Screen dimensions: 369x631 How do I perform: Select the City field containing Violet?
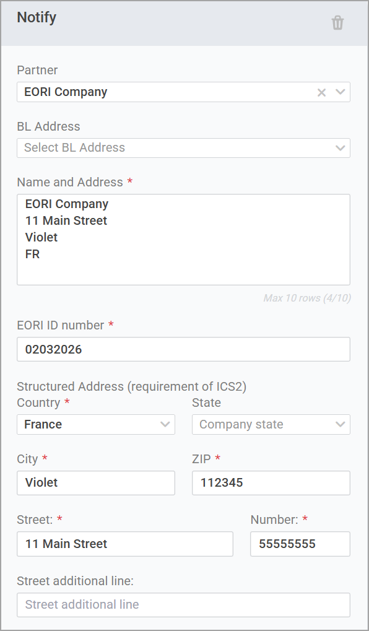pyautogui.click(x=96, y=483)
